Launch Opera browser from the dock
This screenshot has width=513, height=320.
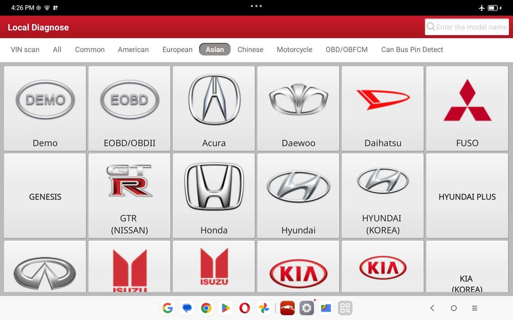(x=245, y=308)
